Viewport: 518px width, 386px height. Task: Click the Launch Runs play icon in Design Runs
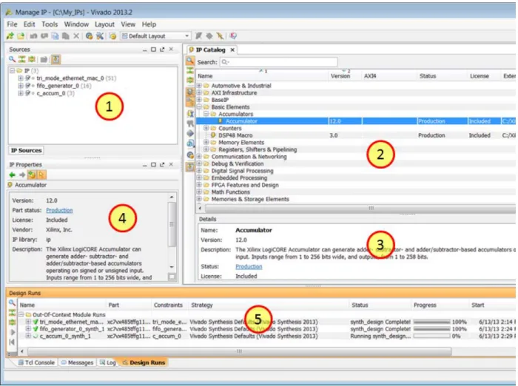pos(13,332)
